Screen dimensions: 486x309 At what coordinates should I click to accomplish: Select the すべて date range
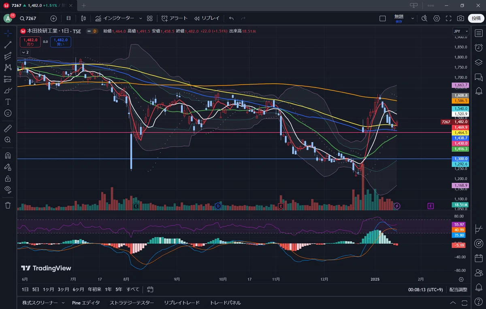[133, 289]
